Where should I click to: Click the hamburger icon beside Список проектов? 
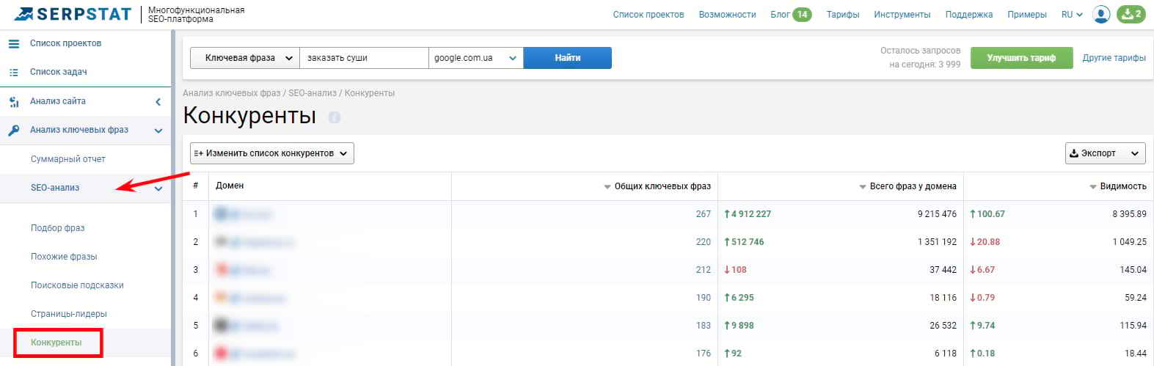[x=13, y=44]
